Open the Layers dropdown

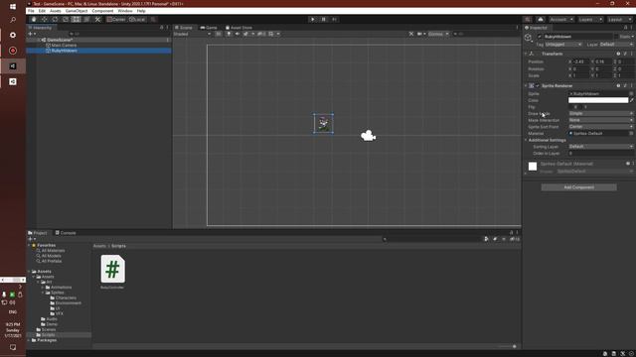click(590, 20)
